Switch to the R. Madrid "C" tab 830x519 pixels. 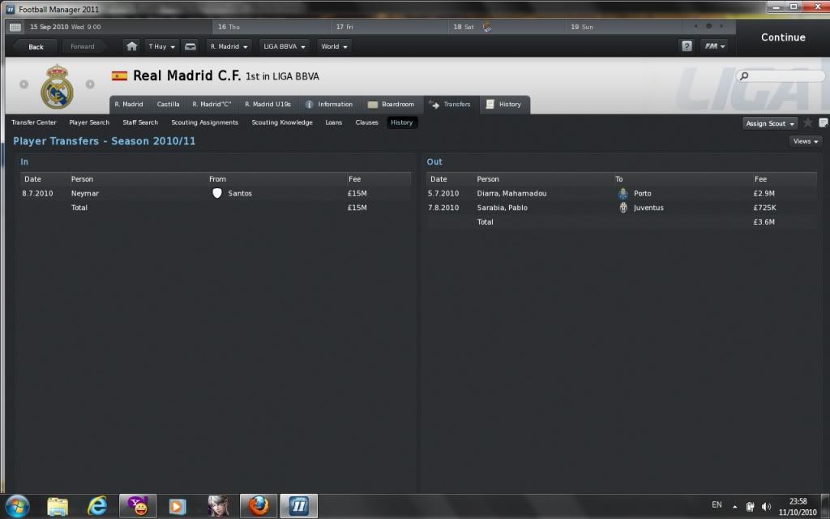click(212, 105)
